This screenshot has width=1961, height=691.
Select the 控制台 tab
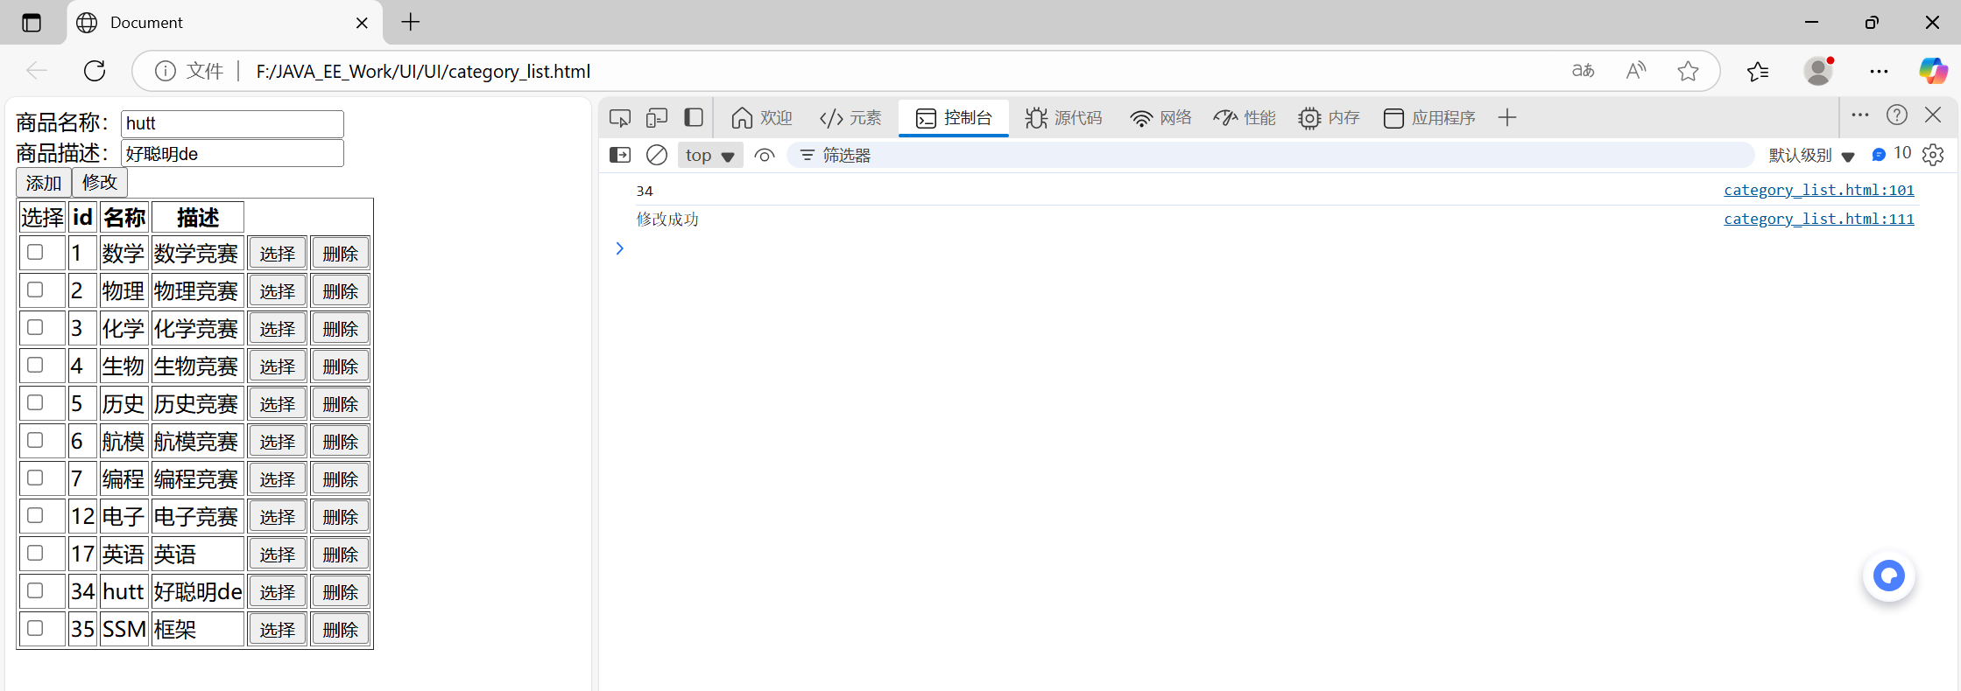click(954, 117)
